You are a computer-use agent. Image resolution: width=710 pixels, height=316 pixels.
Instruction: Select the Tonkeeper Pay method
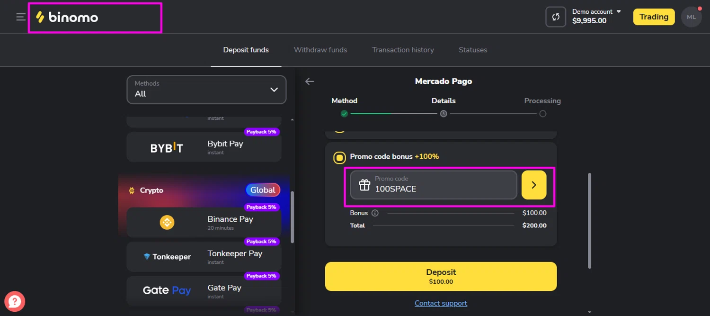(x=204, y=257)
